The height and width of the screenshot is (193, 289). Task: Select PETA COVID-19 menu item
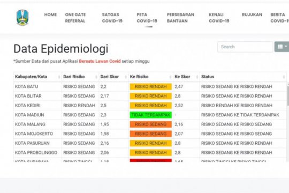click(x=147, y=18)
